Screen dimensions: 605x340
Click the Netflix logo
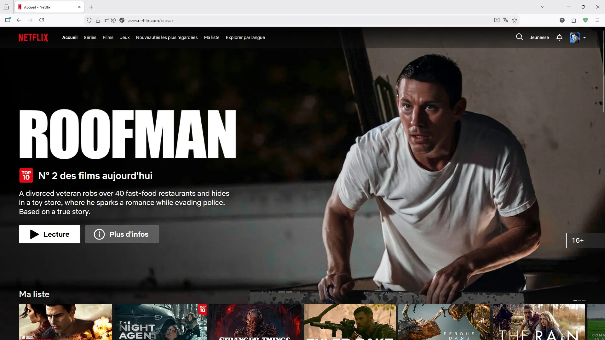point(33,37)
